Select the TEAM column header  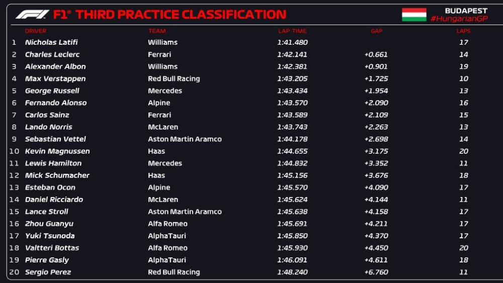pyautogui.click(x=157, y=31)
